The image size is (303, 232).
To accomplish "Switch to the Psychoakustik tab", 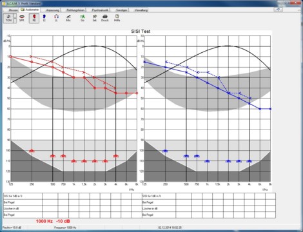I will 100,10.
